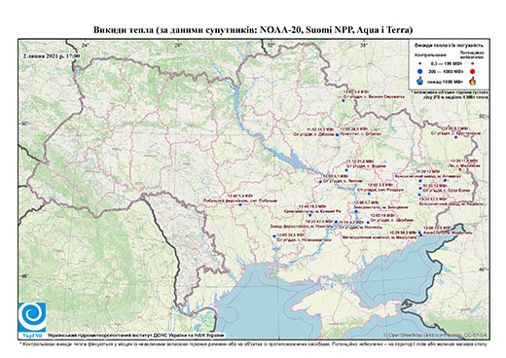
Task: Click the 36° longitude label on top edge
Action: pos(364,45)
